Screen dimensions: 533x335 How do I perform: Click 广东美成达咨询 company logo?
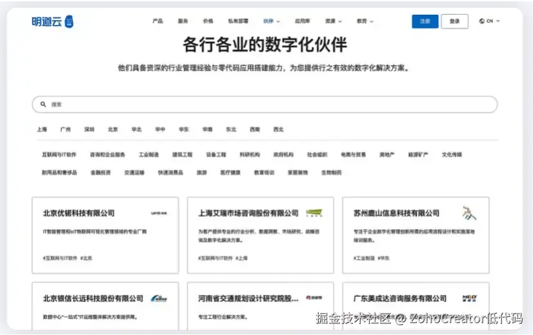point(469,298)
